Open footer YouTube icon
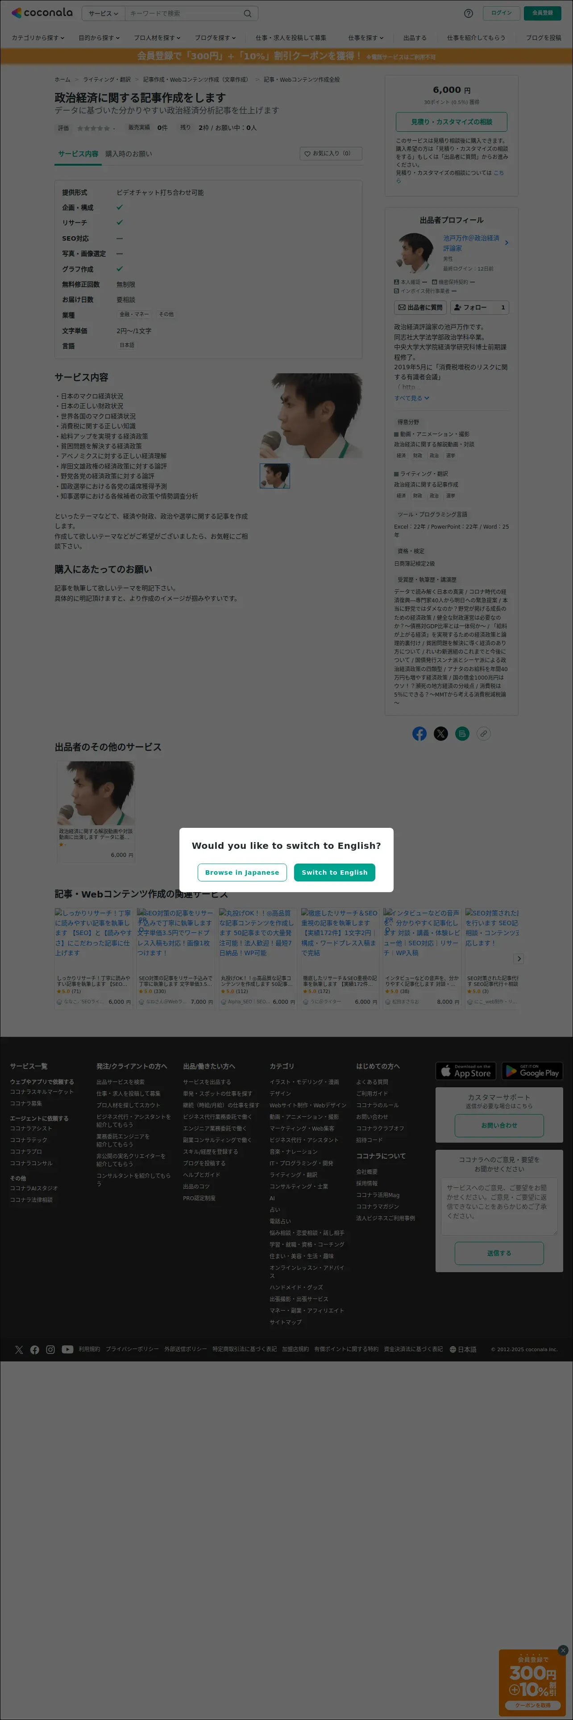The height and width of the screenshot is (1720, 573). (67, 1349)
